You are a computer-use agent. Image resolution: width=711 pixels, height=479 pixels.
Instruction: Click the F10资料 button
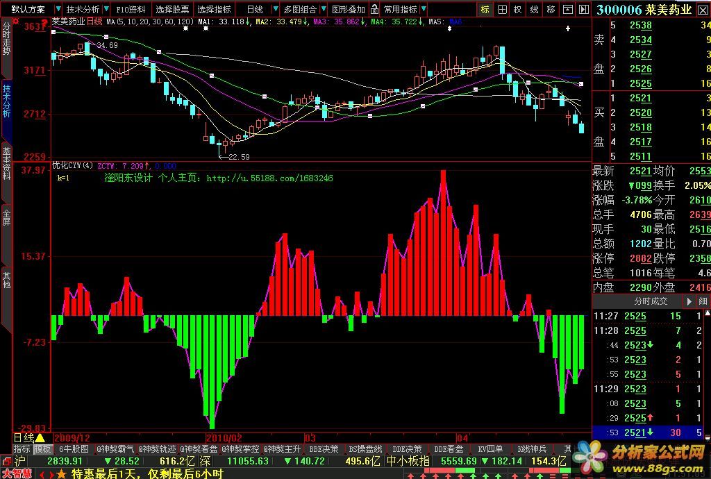click(131, 10)
